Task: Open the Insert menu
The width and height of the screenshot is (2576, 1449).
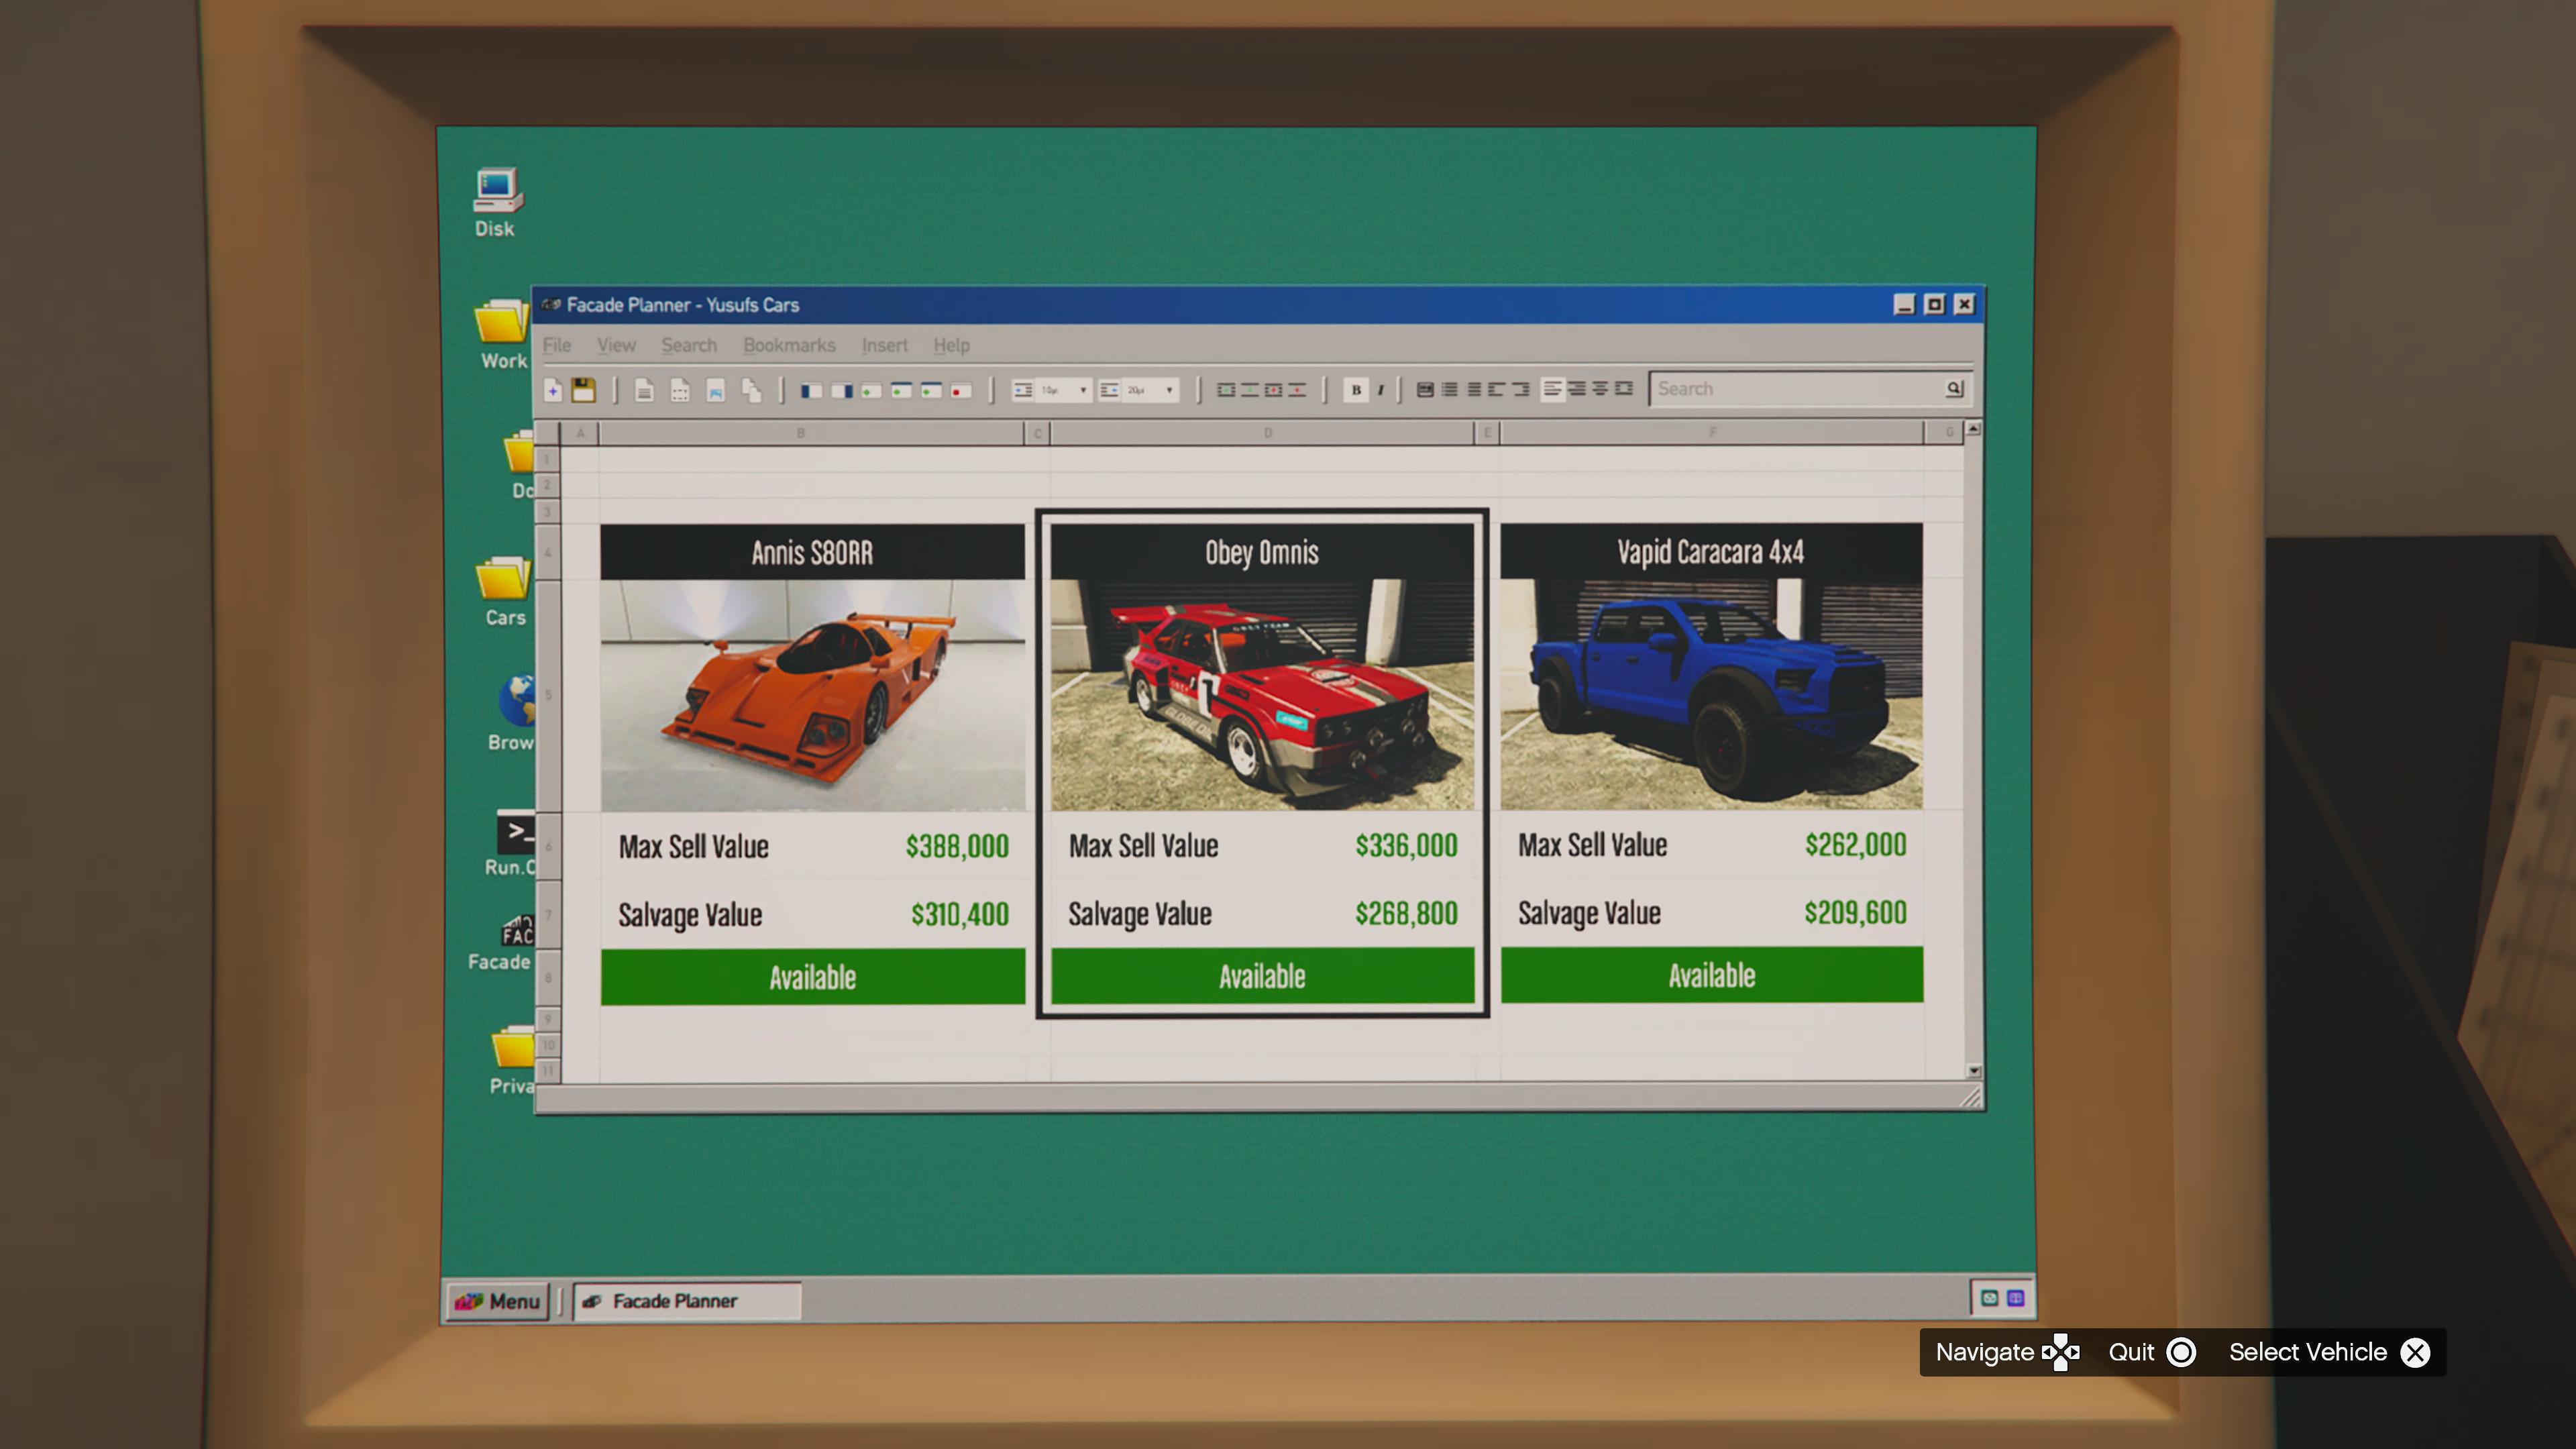Action: 884,345
